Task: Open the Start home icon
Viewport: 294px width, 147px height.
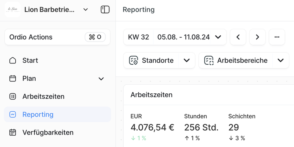Action: pyautogui.click(x=13, y=60)
